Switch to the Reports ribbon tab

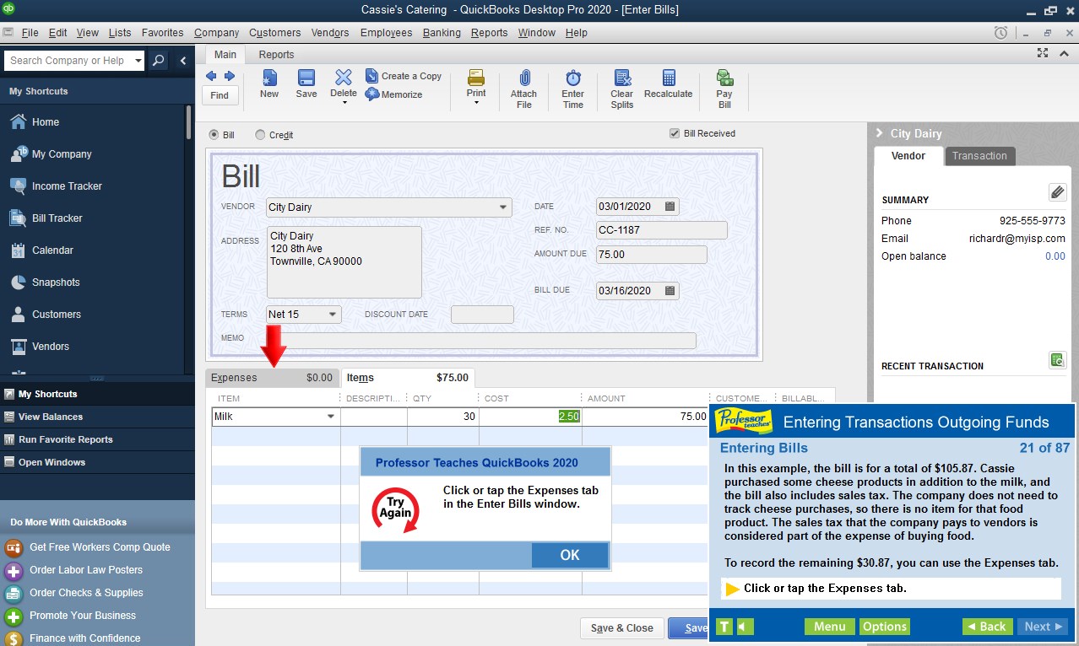coord(276,55)
